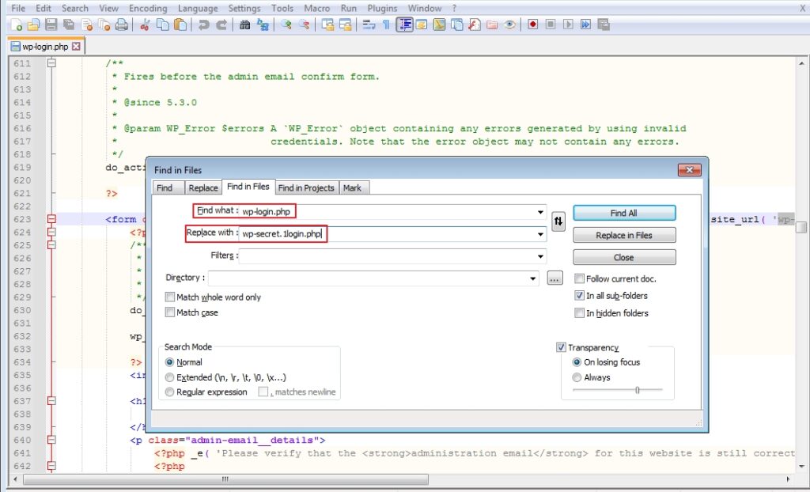Click the Undo arrow icon
The width and height of the screenshot is (810, 492).
[204, 25]
